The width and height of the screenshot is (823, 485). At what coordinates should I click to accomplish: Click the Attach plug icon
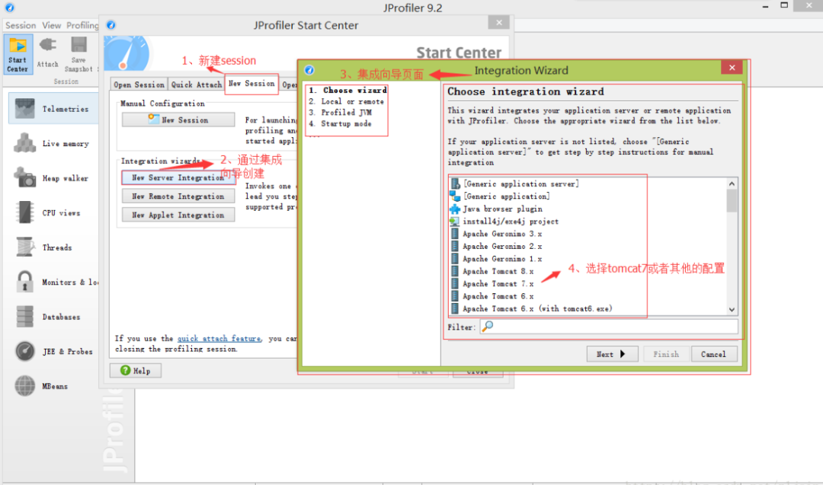[47, 46]
